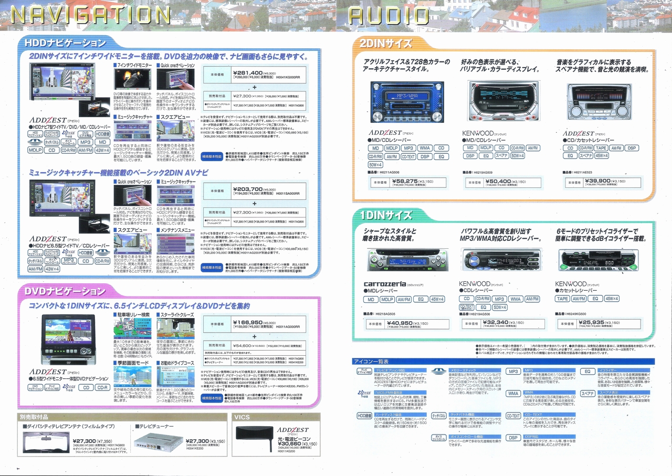Viewport: 672px width, 476px height.
Task: Click the DSP icon in the icon legend
Action: click(x=513, y=438)
